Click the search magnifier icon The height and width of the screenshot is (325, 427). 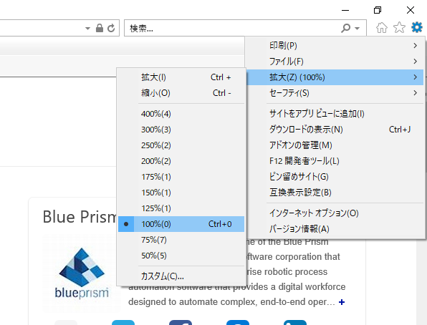(345, 28)
